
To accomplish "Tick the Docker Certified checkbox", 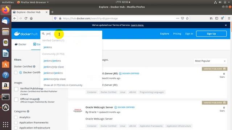I will 16,73.
